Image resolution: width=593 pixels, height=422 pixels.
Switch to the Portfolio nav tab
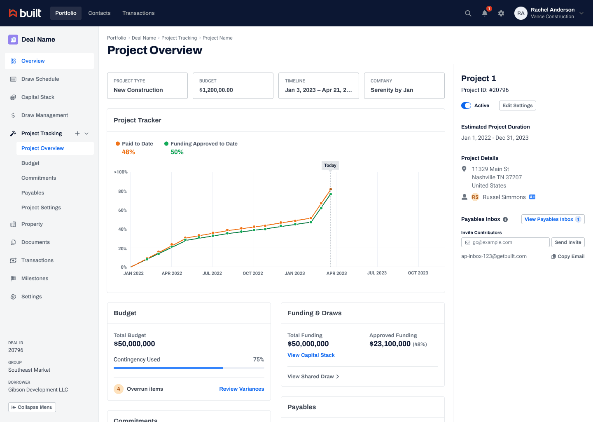pyautogui.click(x=66, y=13)
